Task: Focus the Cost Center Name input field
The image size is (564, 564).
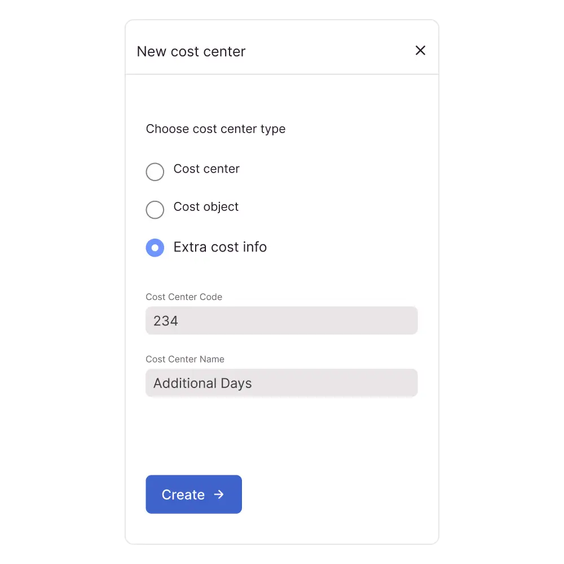Action: tap(281, 384)
